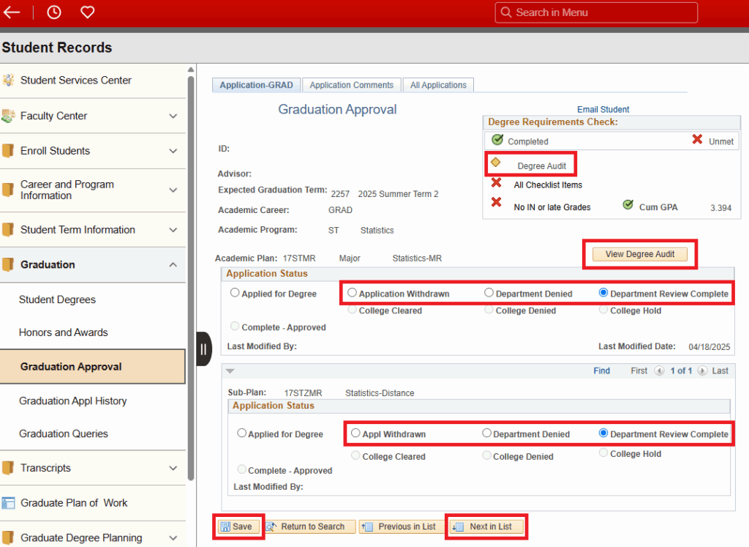Image resolution: width=749 pixels, height=547 pixels.
Task: Go to next row arrow icon
Action: click(702, 371)
